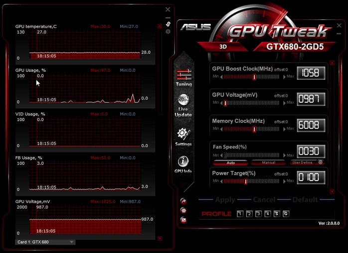The width and height of the screenshot is (348, 253).
Task: Set fan speed mode to Manual
Action: pyautogui.click(x=269, y=163)
